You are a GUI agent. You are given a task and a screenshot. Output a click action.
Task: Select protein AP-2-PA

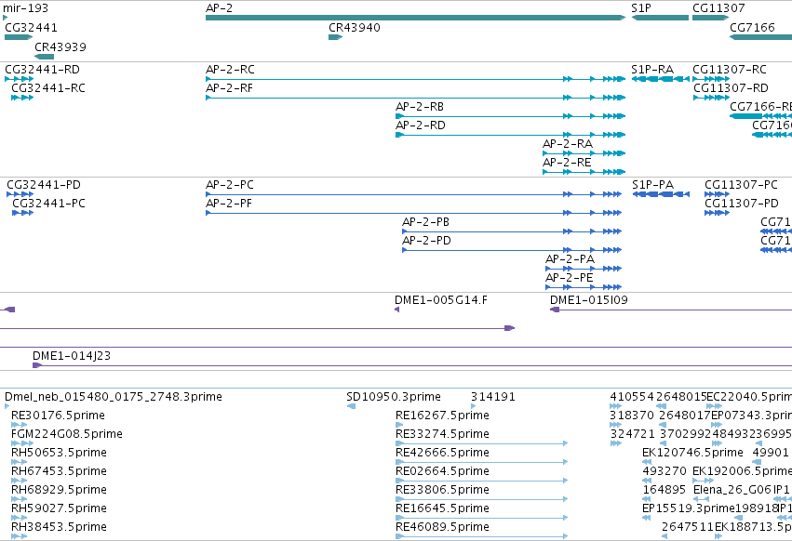coord(584,269)
